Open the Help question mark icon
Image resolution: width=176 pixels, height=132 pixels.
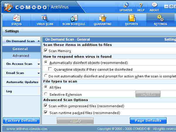tap(141, 5)
